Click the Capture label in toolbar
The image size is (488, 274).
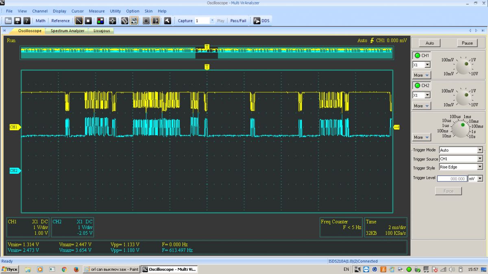185,21
